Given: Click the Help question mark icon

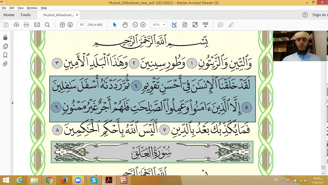Looking at the screenshot, I should coord(305,15).
